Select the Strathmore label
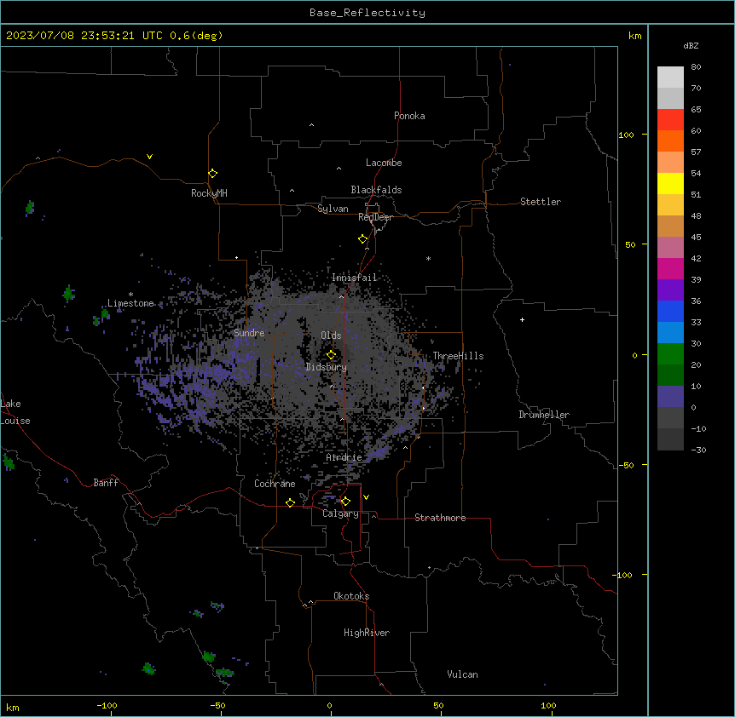This screenshot has width=735, height=717. (440, 518)
